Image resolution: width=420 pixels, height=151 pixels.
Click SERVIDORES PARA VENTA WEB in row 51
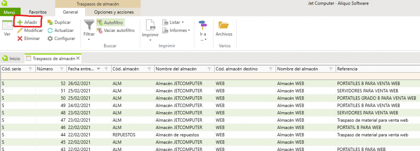[x=367, y=91]
